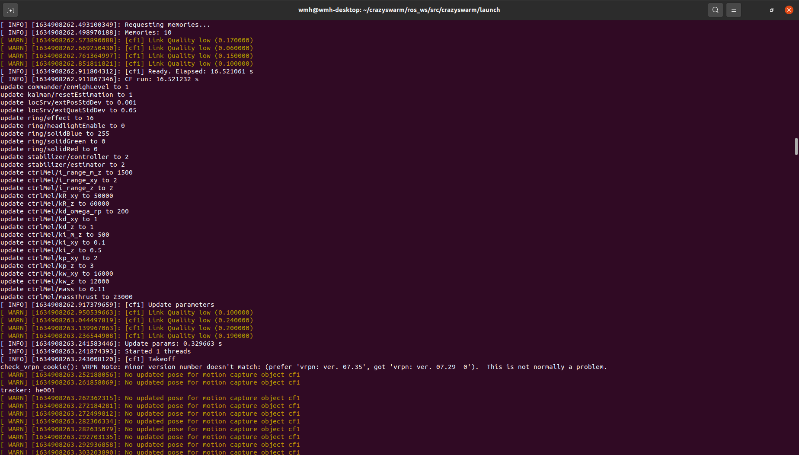Image resolution: width=799 pixels, height=455 pixels.
Task: Click the warning timestamped 1634908263.272184281
Action: pos(150,406)
